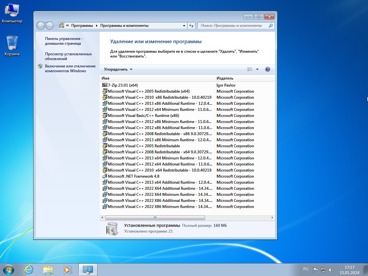The width and height of the screenshot is (368, 276).
Task: Click the taskbar clock showing 17:17
Action: coord(349,270)
